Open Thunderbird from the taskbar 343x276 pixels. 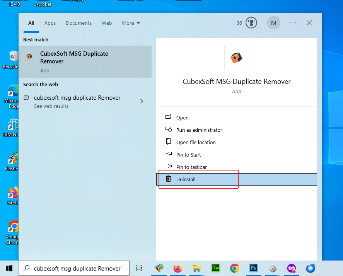311,268
